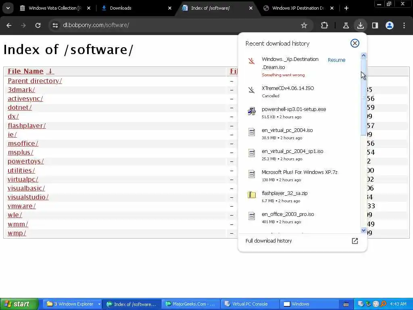This screenshot has height=310, width=413.
Task: Open the virtualpc/ directory link
Action: pyautogui.click(x=23, y=180)
